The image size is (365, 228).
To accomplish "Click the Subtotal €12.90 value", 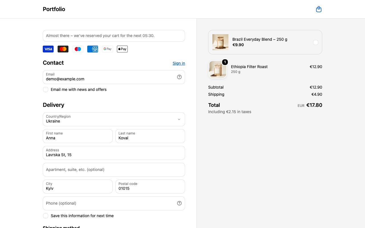I will [x=316, y=87].
